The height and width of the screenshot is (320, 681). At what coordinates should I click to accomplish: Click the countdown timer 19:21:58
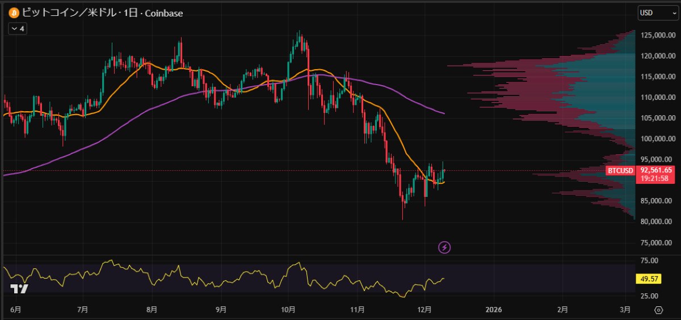[x=653, y=178]
